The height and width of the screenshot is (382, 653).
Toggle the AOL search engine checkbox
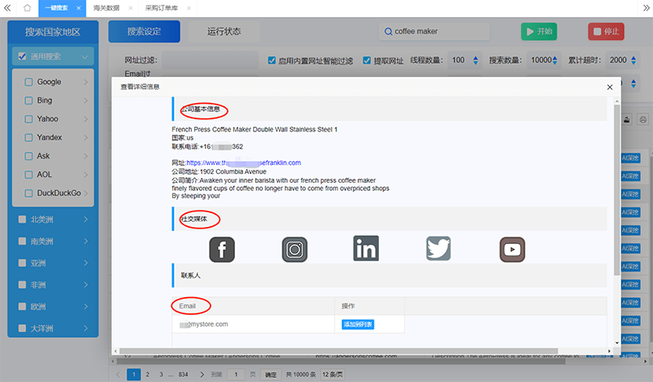(29, 175)
